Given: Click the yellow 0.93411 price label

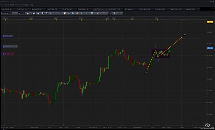Looking at the screenshot, I should (210, 22).
